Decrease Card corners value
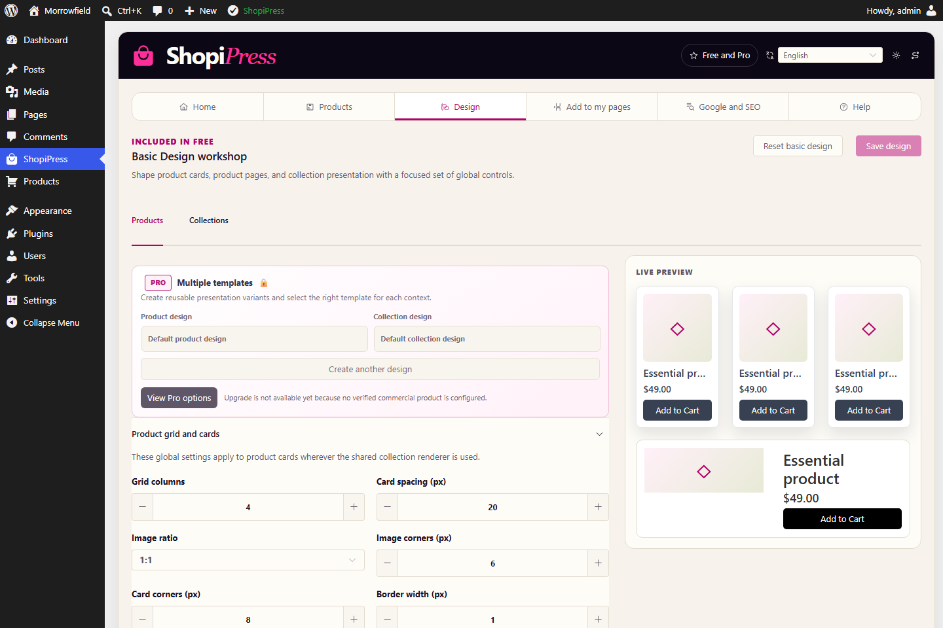This screenshot has width=943, height=628. pos(142,619)
